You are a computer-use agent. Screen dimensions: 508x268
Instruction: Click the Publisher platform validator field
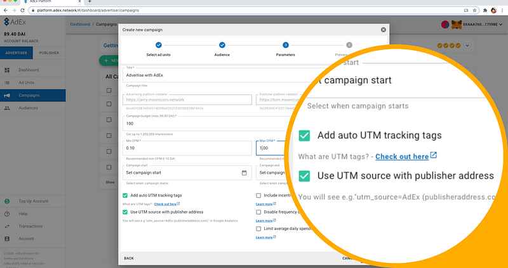tap(279, 100)
